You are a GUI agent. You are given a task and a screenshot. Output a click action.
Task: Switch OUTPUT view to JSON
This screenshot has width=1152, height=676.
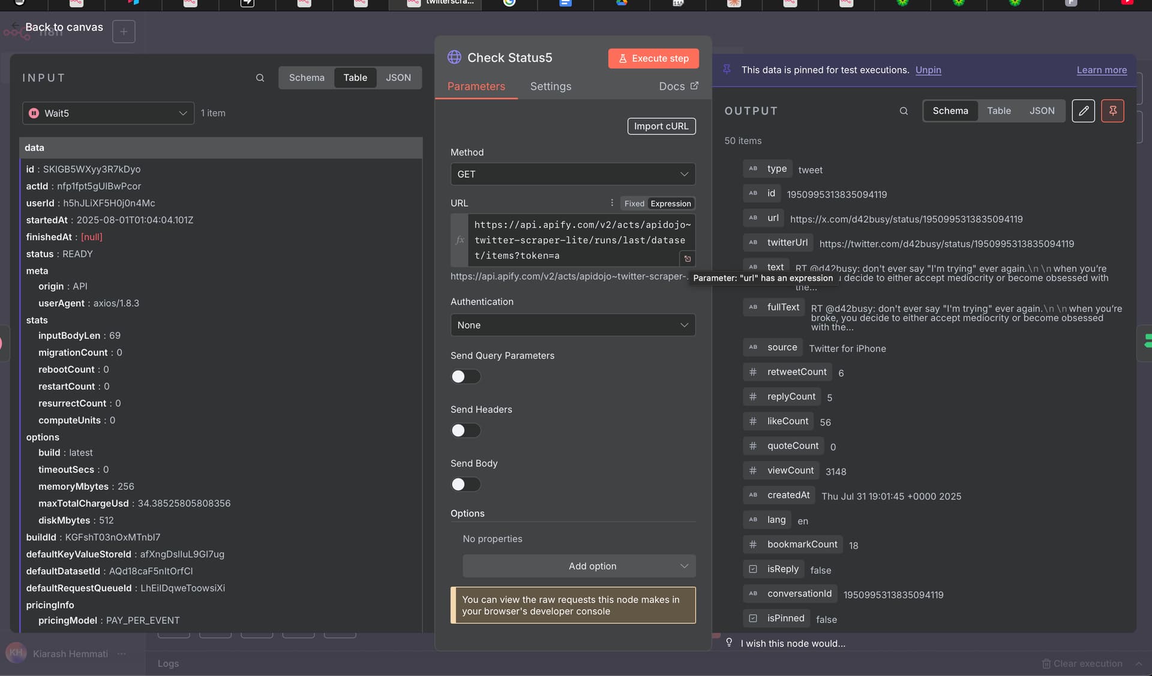[x=1042, y=111]
